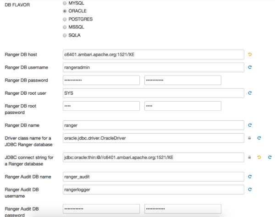Click into the Ranger DB host field
The width and height of the screenshot is (275, 217).
click(x=153, y=54)
